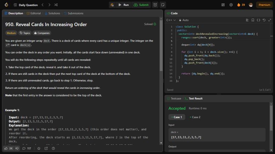Open the C++ language dropdown

(x=171, y=20)
